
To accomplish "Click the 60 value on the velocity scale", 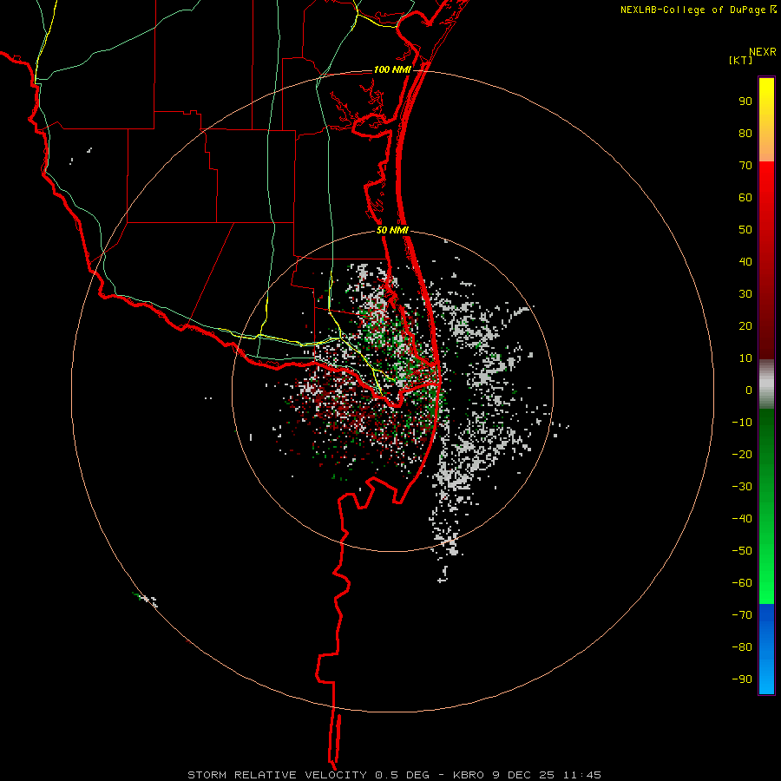I will click(x=745, y=198).
